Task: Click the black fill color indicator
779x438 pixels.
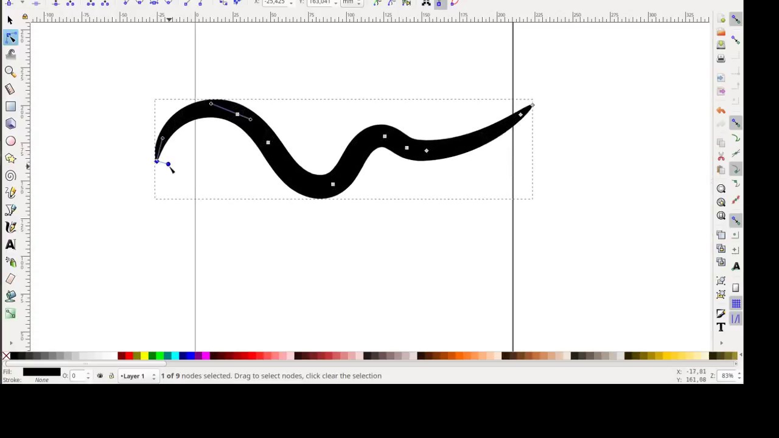Action: [41, 372]
